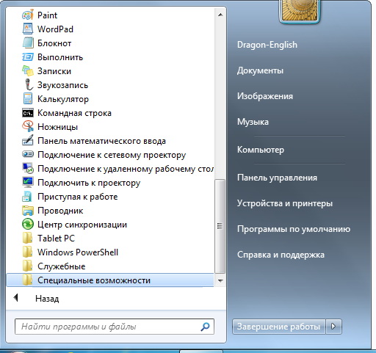Open Подключить к проектору entry
Screen dimensions: 376x353
89,183
